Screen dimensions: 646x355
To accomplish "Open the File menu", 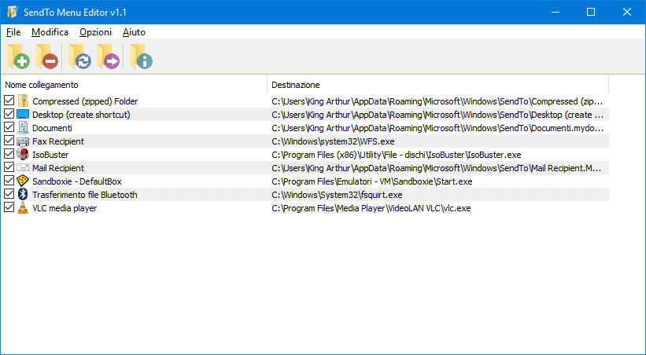I will point(13,32).
